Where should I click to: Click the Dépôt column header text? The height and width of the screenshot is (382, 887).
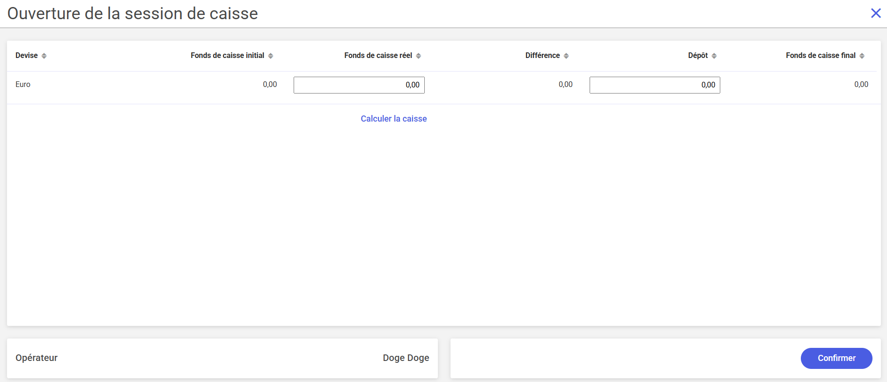point(697,56)
